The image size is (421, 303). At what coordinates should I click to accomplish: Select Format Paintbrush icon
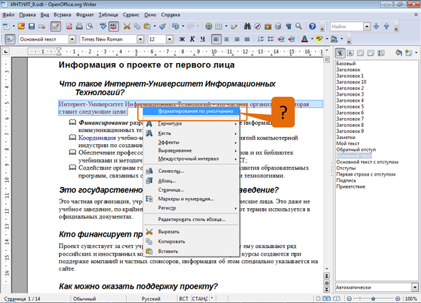click(x=162, y=26)
